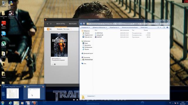Open the address bar history dropdown in Explorer
188x105 pixels.
[x=155, y=24]
